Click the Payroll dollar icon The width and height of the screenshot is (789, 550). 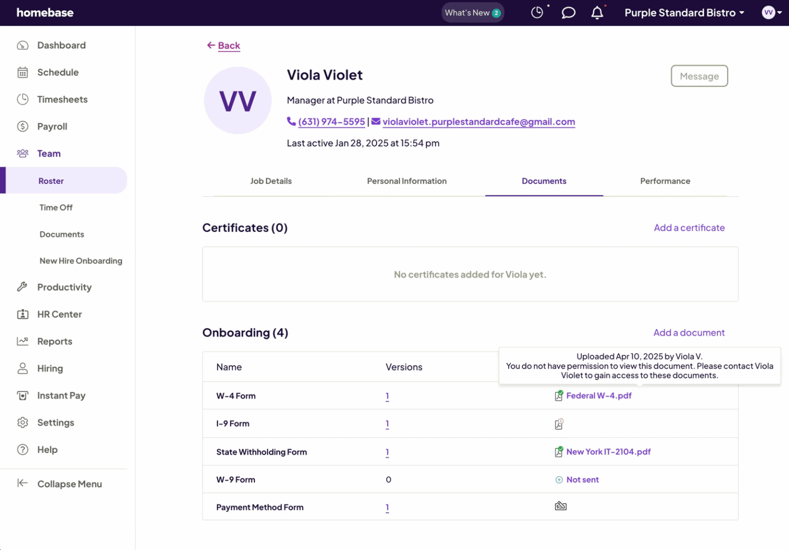pyautogui.click(x=22, y=127)
